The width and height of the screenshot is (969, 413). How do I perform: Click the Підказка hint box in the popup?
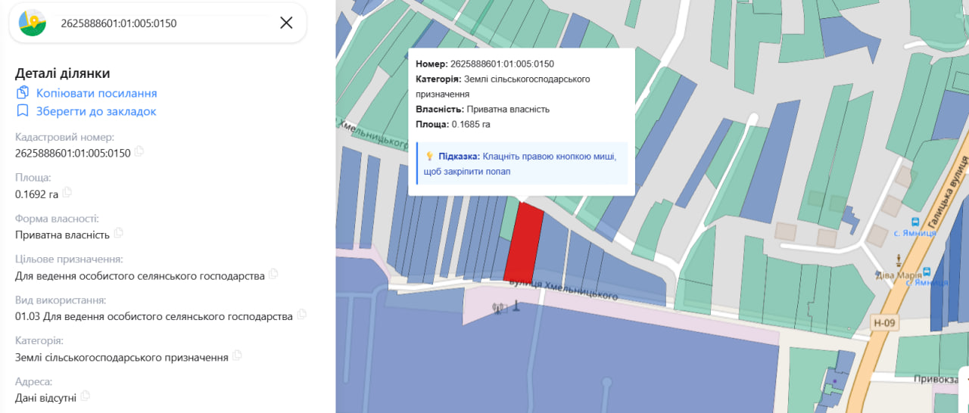pyautogui.click(x=522, y=163)
